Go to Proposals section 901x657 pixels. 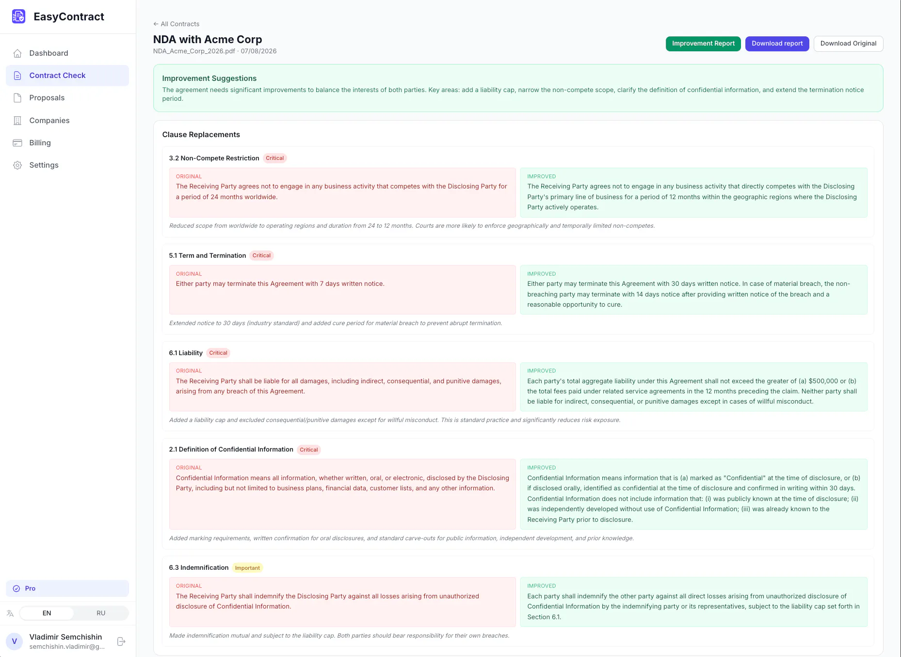(x=67, y=98)
